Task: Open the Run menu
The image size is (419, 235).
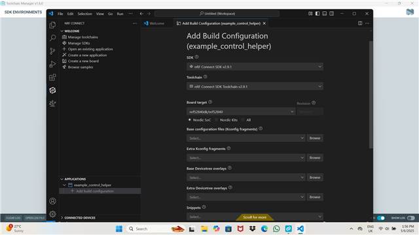Action: 120,14
